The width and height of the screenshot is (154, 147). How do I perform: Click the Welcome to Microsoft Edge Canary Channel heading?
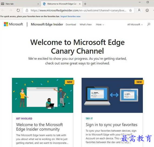click(77, 46)
